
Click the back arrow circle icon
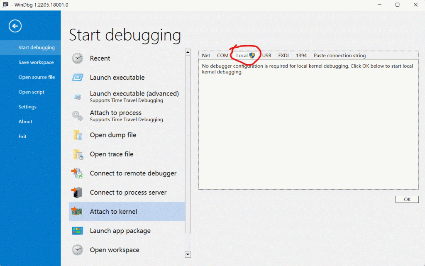coord(15,27)
